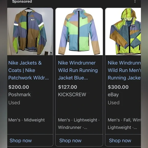Click the Used label on the Poshmark card
This screenshot has height=148, width=148.
click(14, 103)
